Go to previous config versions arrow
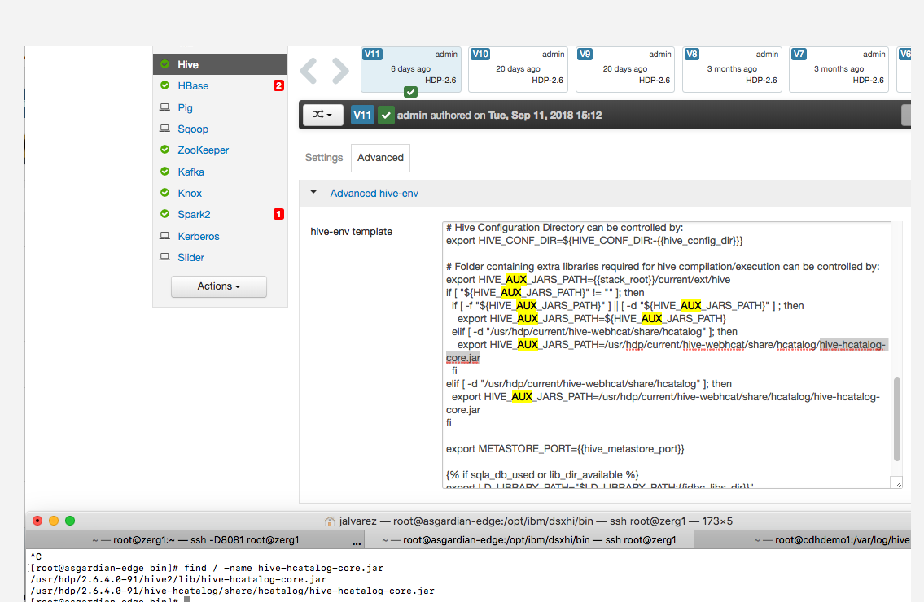The height and width of the screenshot is (602, 924). click(x=309, y=71)
